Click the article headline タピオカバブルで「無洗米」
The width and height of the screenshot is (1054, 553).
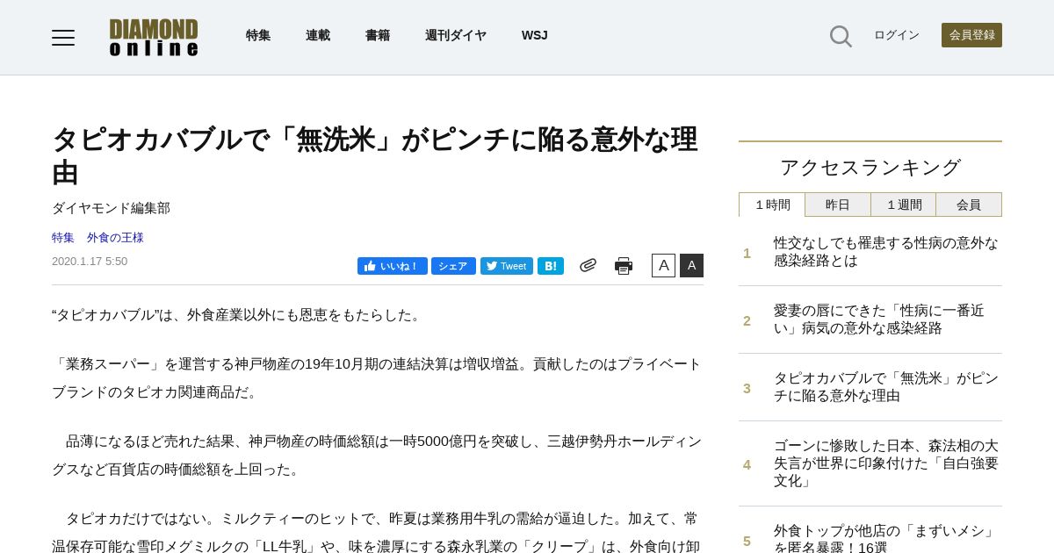click(x=375, y=155)
